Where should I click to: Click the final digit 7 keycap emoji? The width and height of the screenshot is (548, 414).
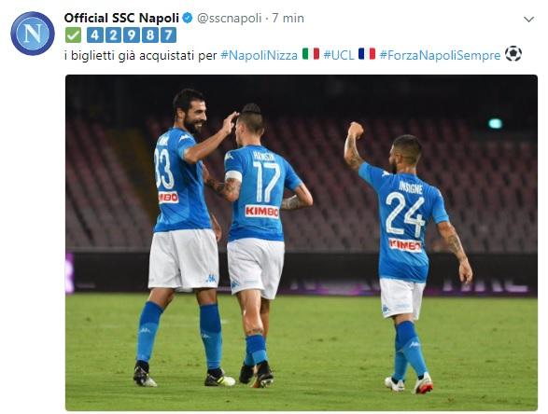point(168,35)
